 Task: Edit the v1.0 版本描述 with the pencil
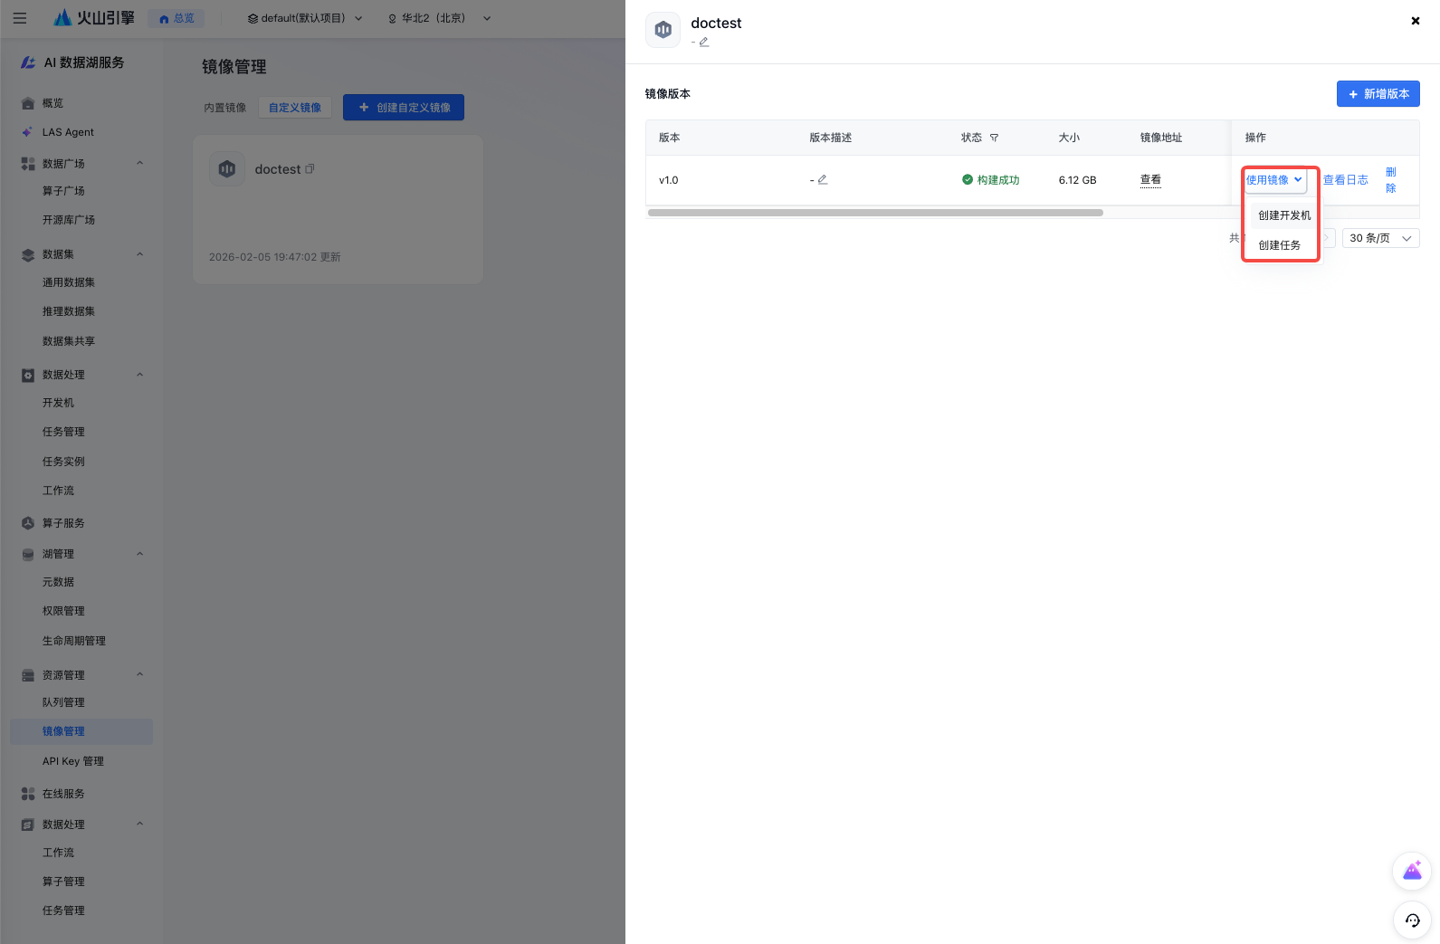(823, 180)
